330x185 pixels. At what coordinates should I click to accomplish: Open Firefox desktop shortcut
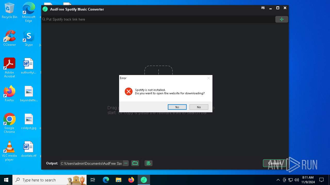pyautogui.click(x=10, y=94)
